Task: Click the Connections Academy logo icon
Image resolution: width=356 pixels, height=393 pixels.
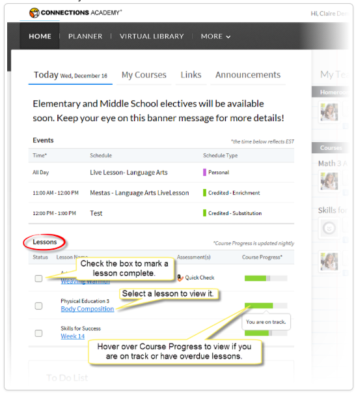Action: tap(34, 13)
